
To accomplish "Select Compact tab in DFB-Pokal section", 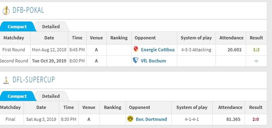I will [17, 27].
